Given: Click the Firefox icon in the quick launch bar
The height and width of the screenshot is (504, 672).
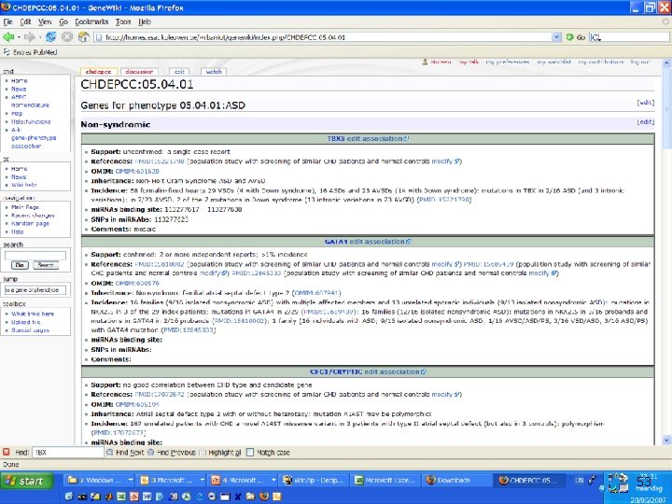Looking at the screenshot, I should (x=264, y=497).
